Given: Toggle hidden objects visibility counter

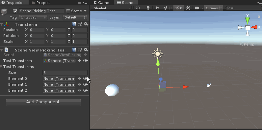Looking at the screenshot, I should click(x=179, y=8).
